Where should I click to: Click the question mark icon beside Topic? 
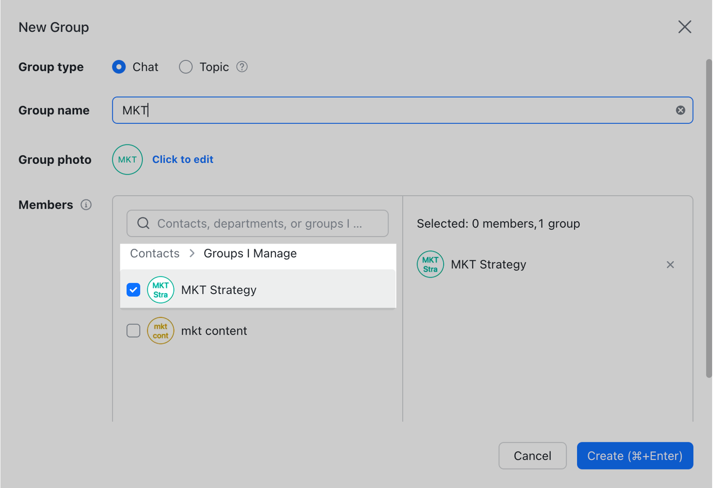(x=242, y=67)
